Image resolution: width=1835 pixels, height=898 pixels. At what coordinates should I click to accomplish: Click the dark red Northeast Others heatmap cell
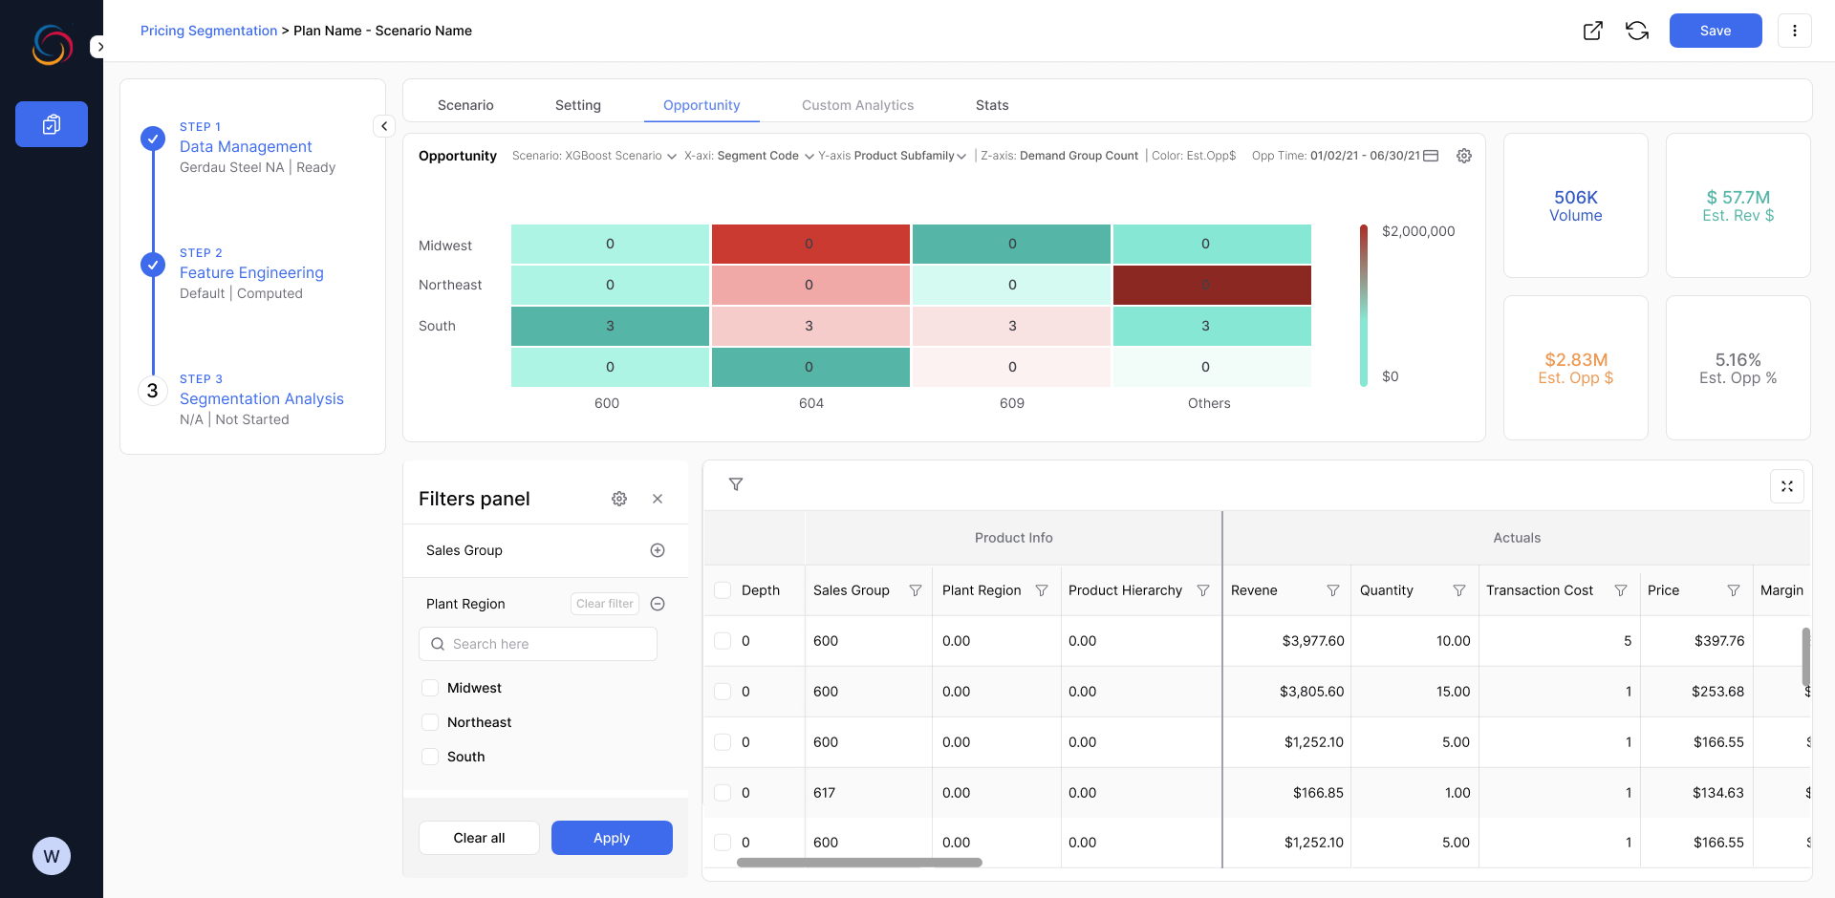click(x=1211, y=285)
